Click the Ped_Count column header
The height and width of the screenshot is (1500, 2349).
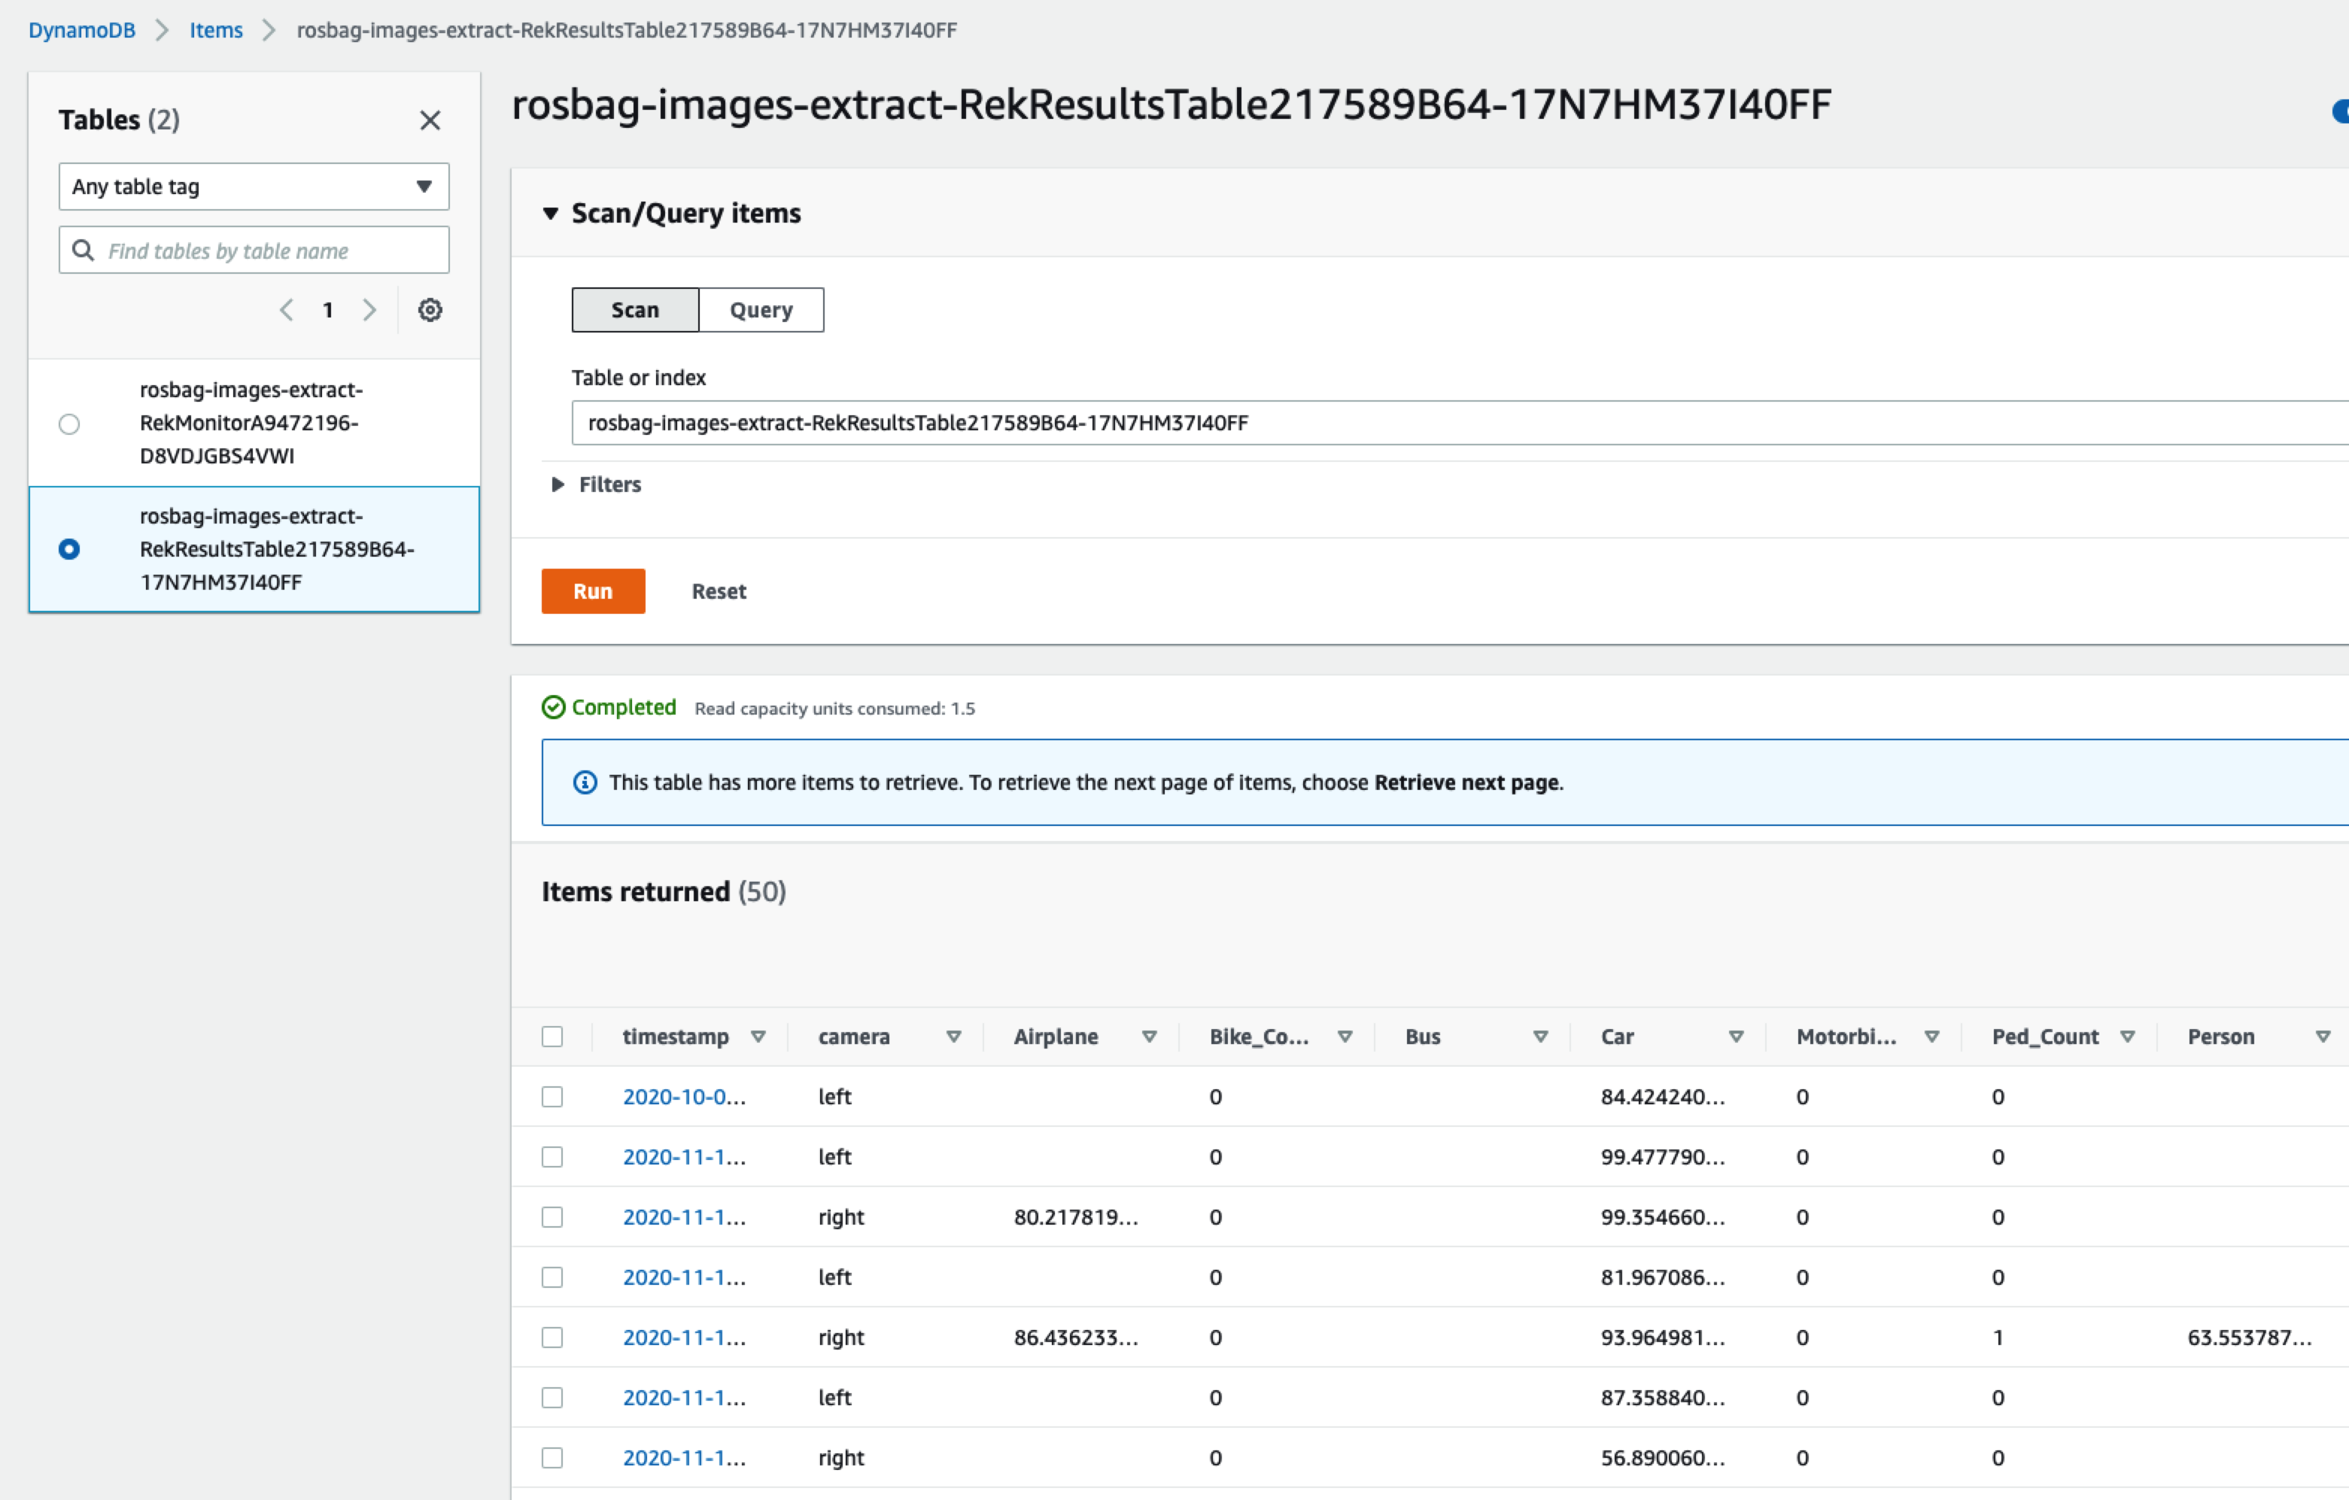[2046, 1037]
